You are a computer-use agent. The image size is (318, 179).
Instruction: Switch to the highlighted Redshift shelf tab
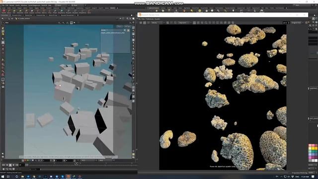coord(113,8)
